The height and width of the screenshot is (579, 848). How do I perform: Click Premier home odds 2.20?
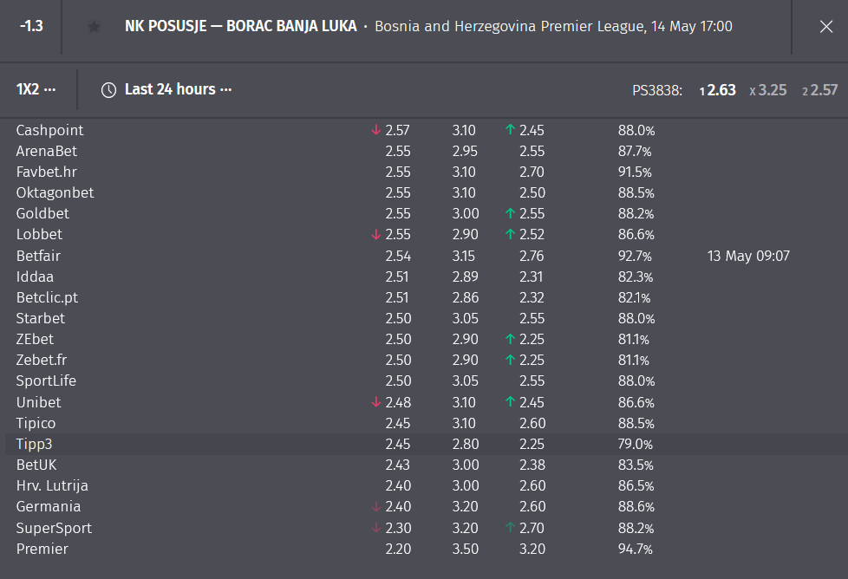coord(398,550)
